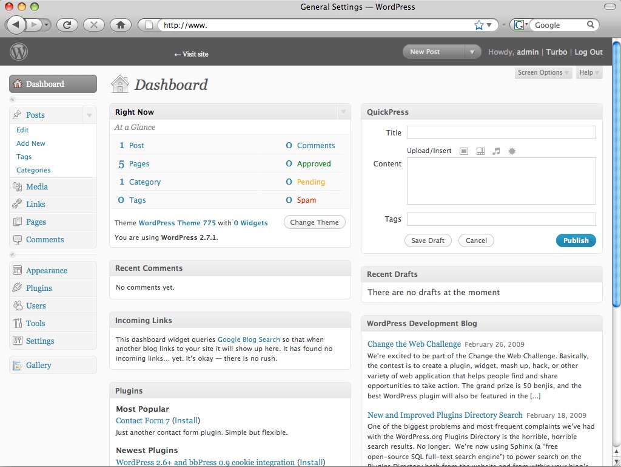Go to browser Home page icon
The width and height of the screenshot is (621, 467).
[x=121, y=25]
